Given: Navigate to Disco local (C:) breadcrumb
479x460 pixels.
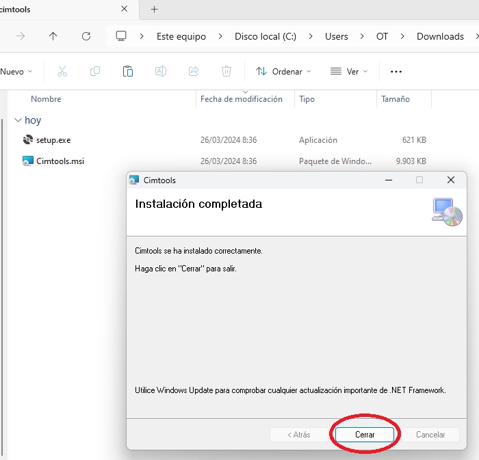Looking at the screenshot, I should click(266, 36).
